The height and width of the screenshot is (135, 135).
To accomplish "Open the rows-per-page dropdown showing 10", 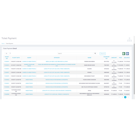I will [x=8, y=53].
